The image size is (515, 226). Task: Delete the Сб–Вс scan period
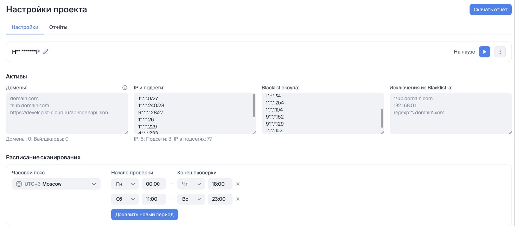[x=238, y=199]
